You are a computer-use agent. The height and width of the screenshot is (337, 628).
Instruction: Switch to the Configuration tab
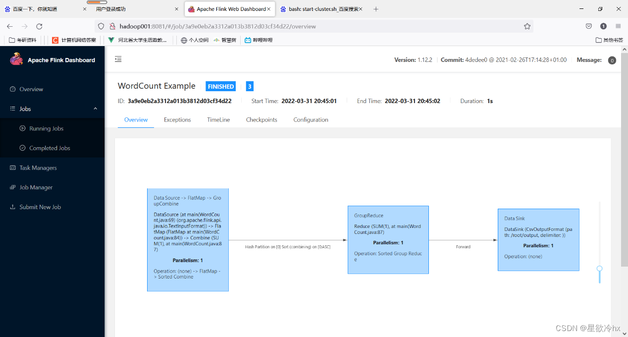click(311, 120)
